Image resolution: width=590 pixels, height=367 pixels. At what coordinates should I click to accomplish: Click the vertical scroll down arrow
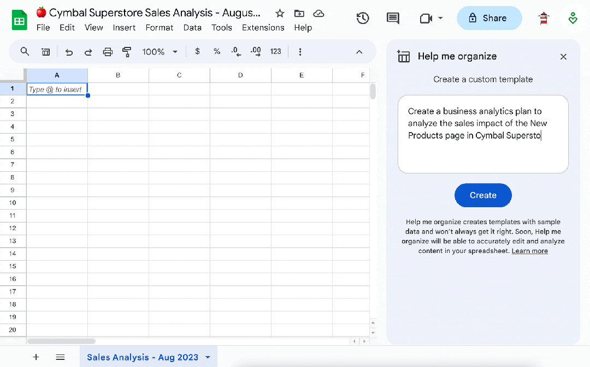point(373,333)
